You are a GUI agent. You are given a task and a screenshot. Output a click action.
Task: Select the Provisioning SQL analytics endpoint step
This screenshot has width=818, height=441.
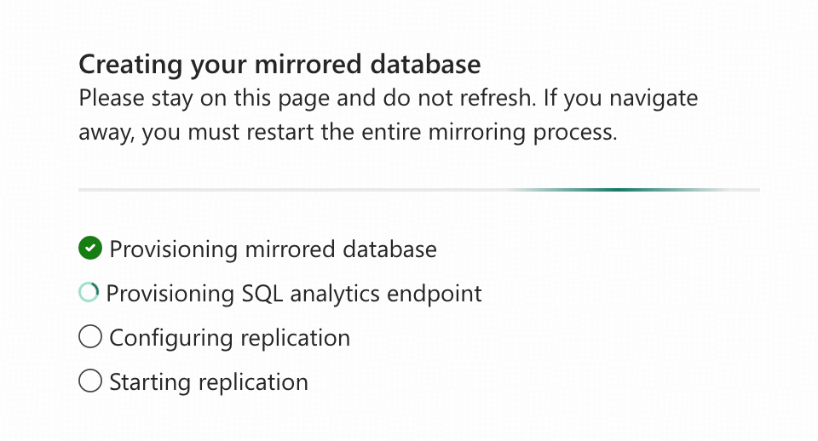point(294,294)
